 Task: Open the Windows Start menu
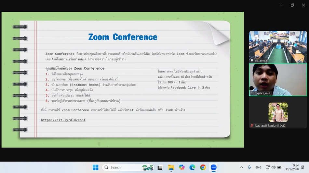(96, 167)
